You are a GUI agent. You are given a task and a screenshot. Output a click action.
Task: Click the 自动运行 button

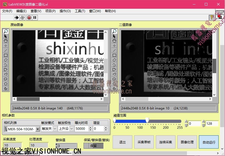pyautogui.click(x=209, y=142)
